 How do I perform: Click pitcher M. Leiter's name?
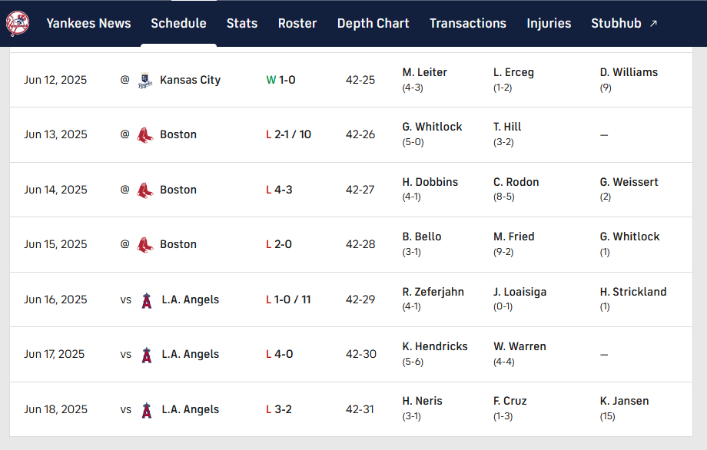[x=425, y=72]
